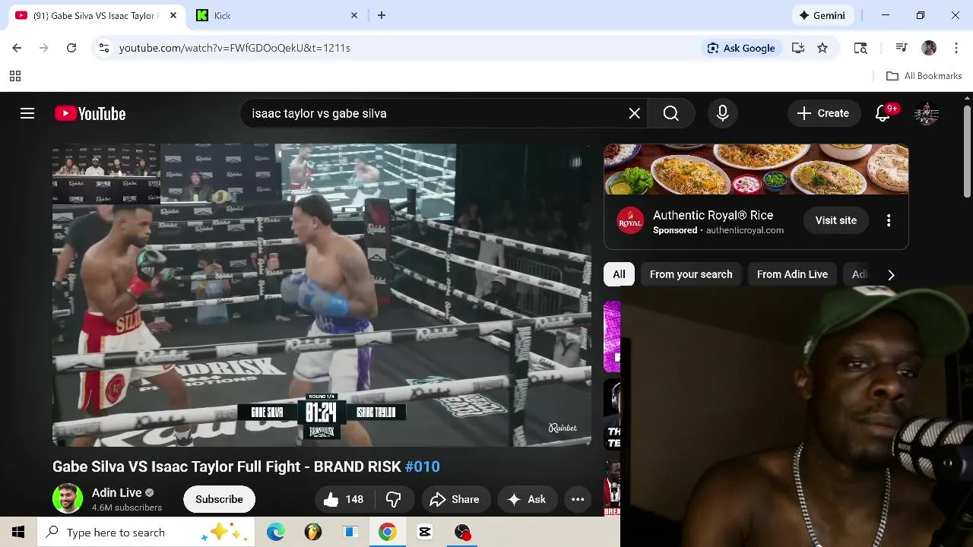Viewport: 973px width, 547px height.
Task: Open the Adin Live channel name link
Action: 117,492
